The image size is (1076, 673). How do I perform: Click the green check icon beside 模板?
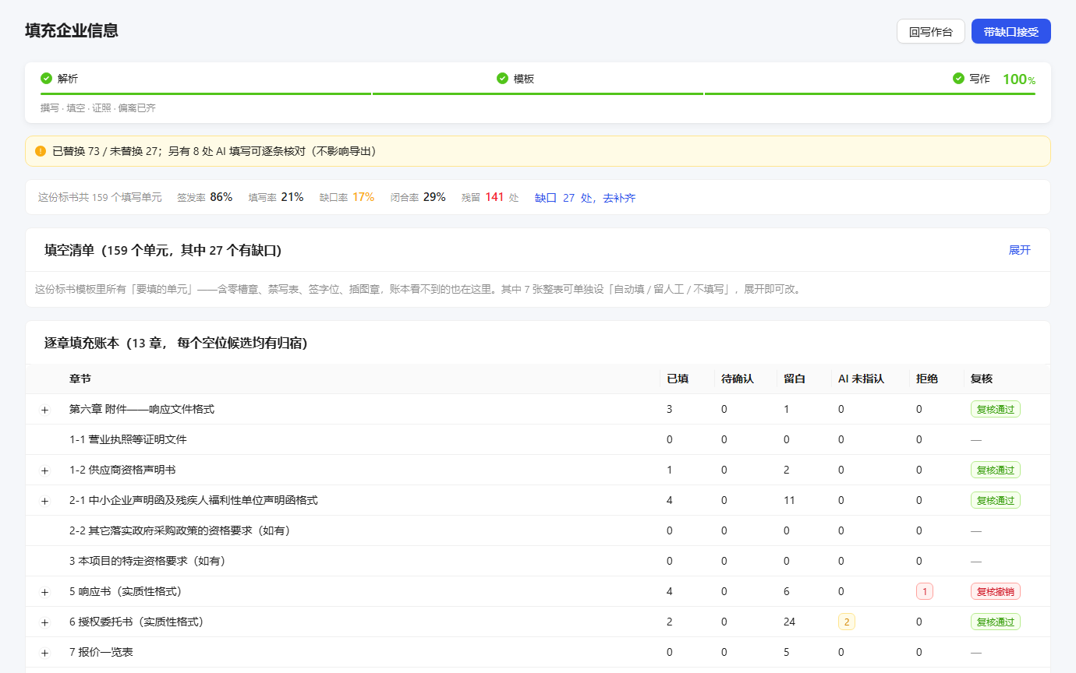(x=502, y=79)
